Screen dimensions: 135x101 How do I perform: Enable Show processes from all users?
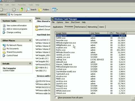[x=56, y=98]
